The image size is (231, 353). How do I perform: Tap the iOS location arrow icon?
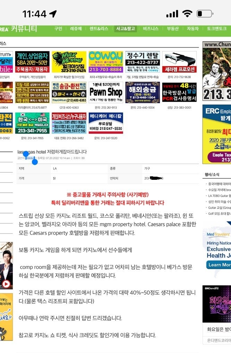(53, 14)
